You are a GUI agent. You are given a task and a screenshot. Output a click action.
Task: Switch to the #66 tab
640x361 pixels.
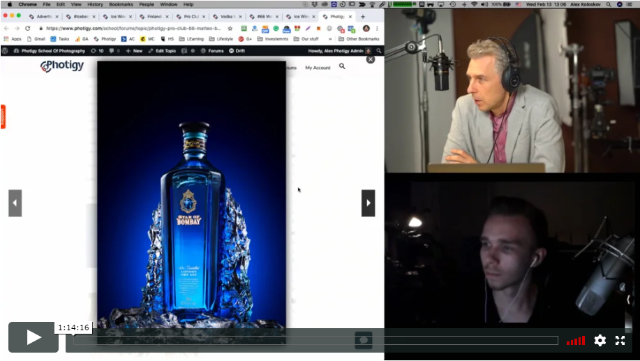coord(264,17)
